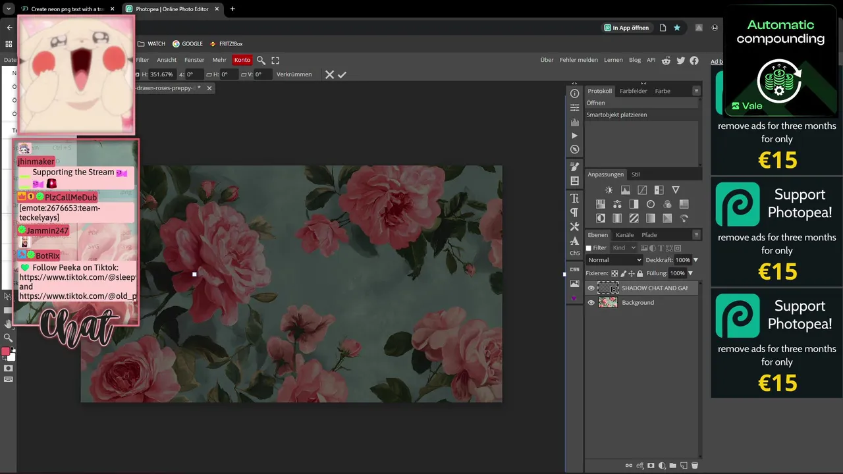Open the filter Kind dropdown
The width and height of the screenshot is (843, 474).
point(624,248)
